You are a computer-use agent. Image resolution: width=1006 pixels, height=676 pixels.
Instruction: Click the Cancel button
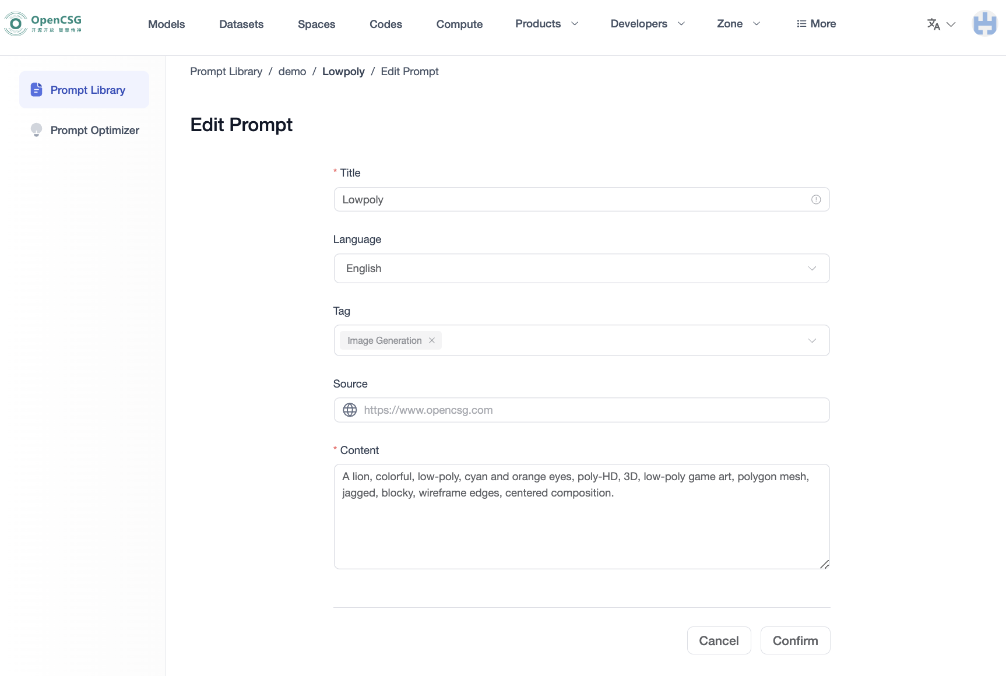point(719,640)
